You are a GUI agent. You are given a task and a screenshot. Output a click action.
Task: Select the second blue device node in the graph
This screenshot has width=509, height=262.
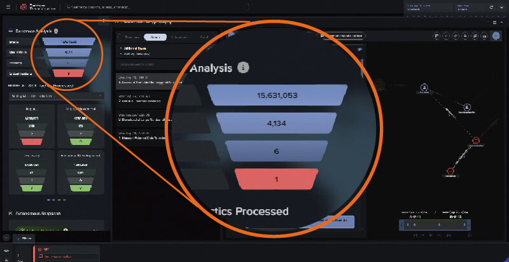point(466,107)
